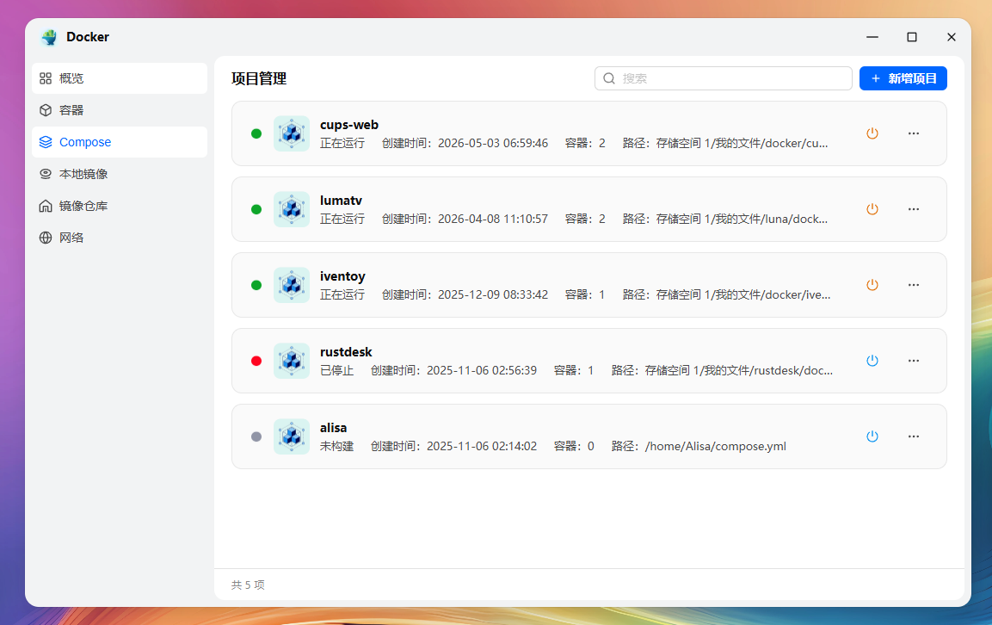The width and height of the screenshot is (992, 625).
Task: Go to the 容器 containers section
Action: tap(120, 110)
